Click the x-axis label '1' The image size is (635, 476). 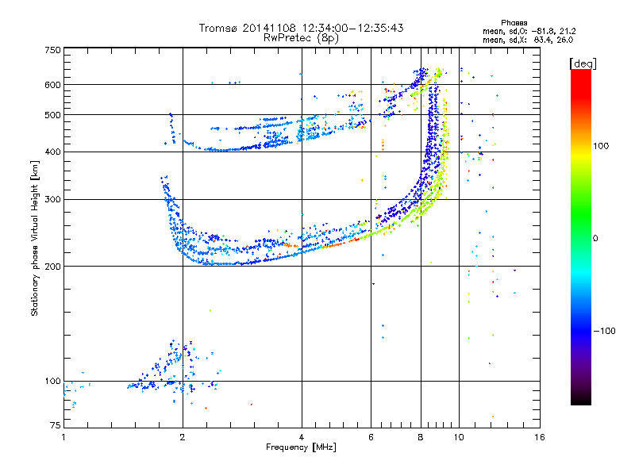coord(63,437)
